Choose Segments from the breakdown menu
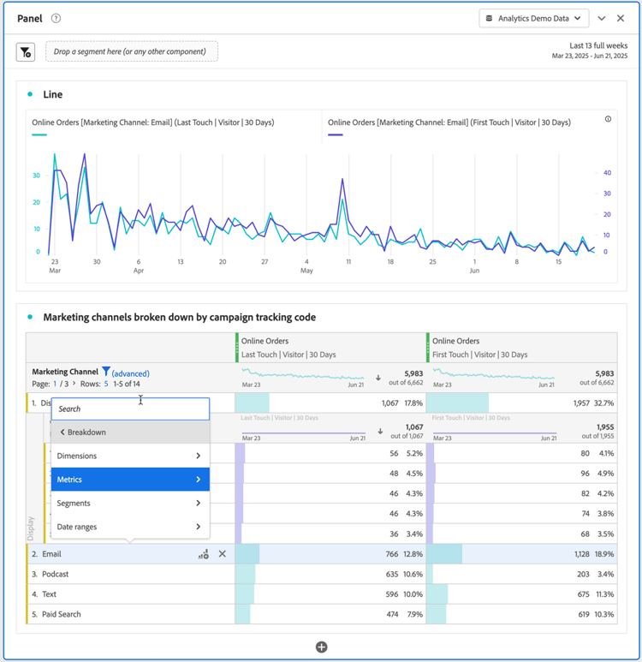Screen dimensions: 642x662 point(130,503)
